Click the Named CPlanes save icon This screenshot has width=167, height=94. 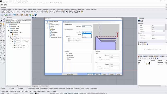pyautogui.click(x=139, y=44)
